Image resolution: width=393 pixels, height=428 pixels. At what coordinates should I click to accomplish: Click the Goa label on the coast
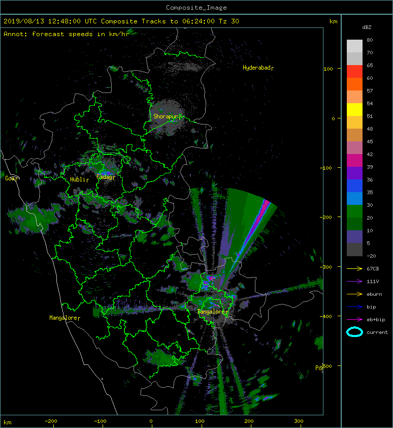(x=10, y=178)
